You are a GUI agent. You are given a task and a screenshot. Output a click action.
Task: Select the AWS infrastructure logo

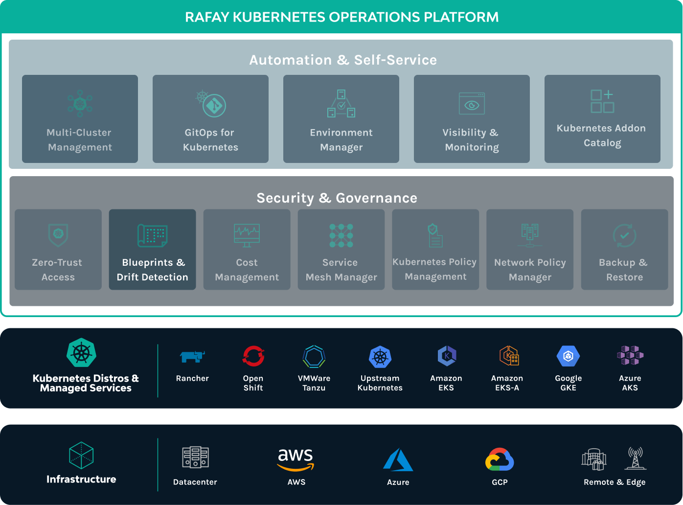(x=296, y=459)
